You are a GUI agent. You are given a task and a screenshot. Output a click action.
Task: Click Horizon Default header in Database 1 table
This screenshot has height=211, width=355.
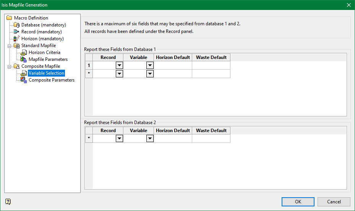click(x=173, y=57)
